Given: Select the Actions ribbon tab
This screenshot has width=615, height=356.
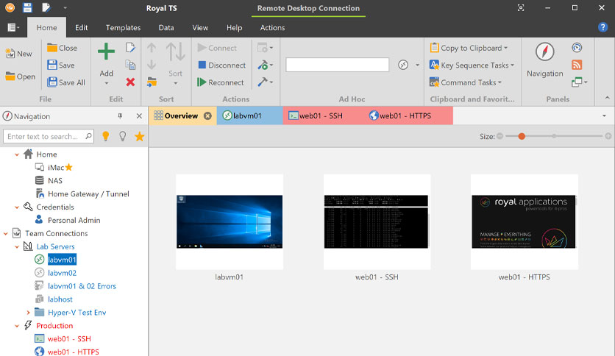Looking at the screenshot, I should coord(272,27).
